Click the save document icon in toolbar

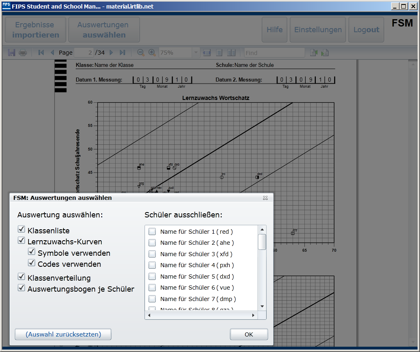pos(11,53)
